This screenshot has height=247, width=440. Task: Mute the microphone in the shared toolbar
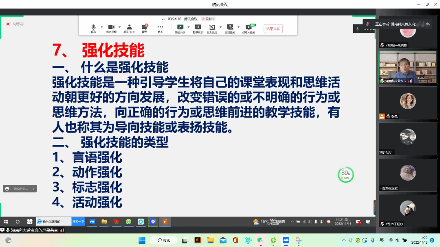tap(93, 28)
